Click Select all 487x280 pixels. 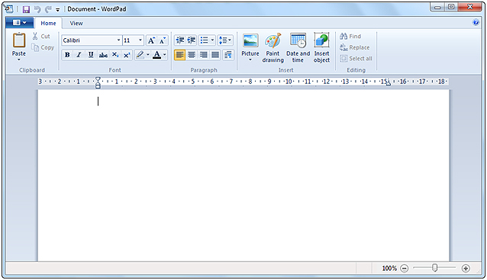coord(356,58)
